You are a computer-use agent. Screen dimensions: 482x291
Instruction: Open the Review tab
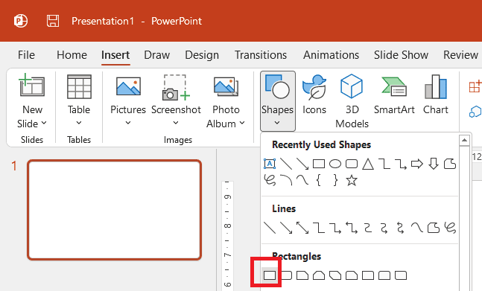point(460,55)
